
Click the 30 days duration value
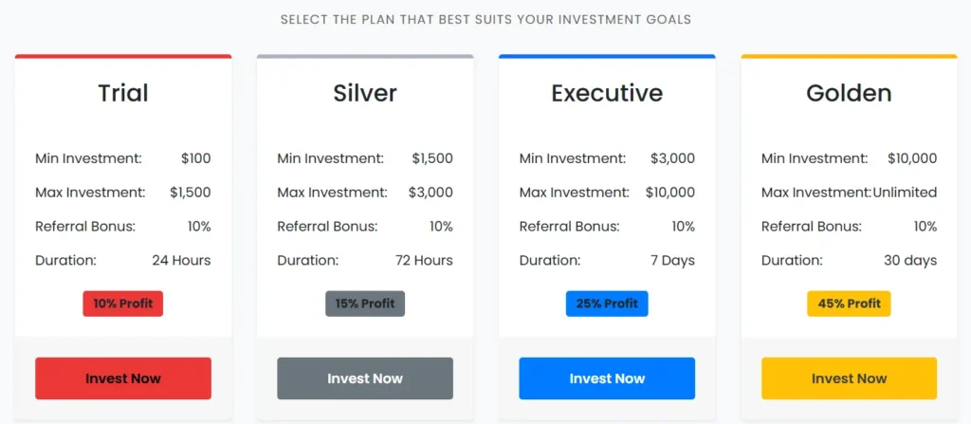910,260
